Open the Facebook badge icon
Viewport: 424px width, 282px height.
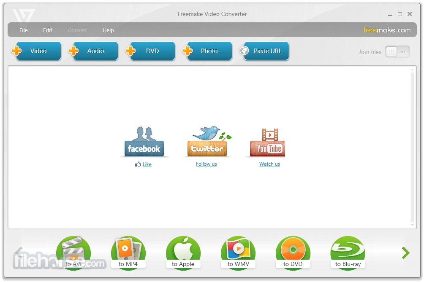[x=144, y=142]
